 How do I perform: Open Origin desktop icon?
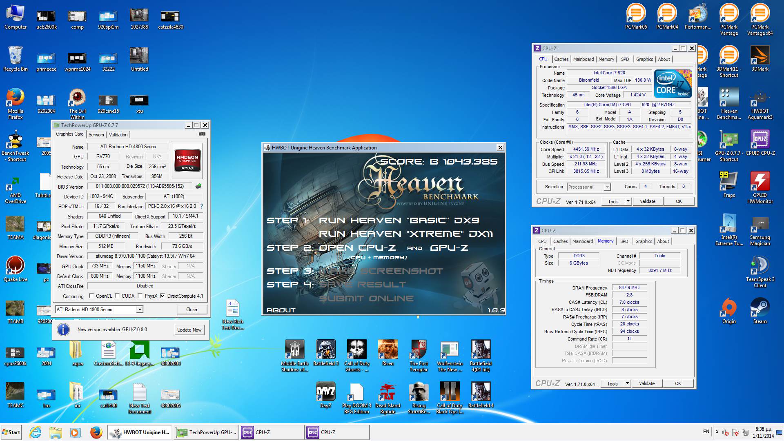tap(729, 311)
